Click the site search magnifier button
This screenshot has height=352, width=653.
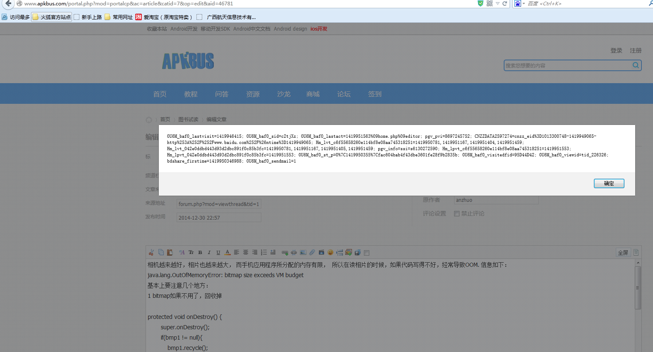pos(636,65)
